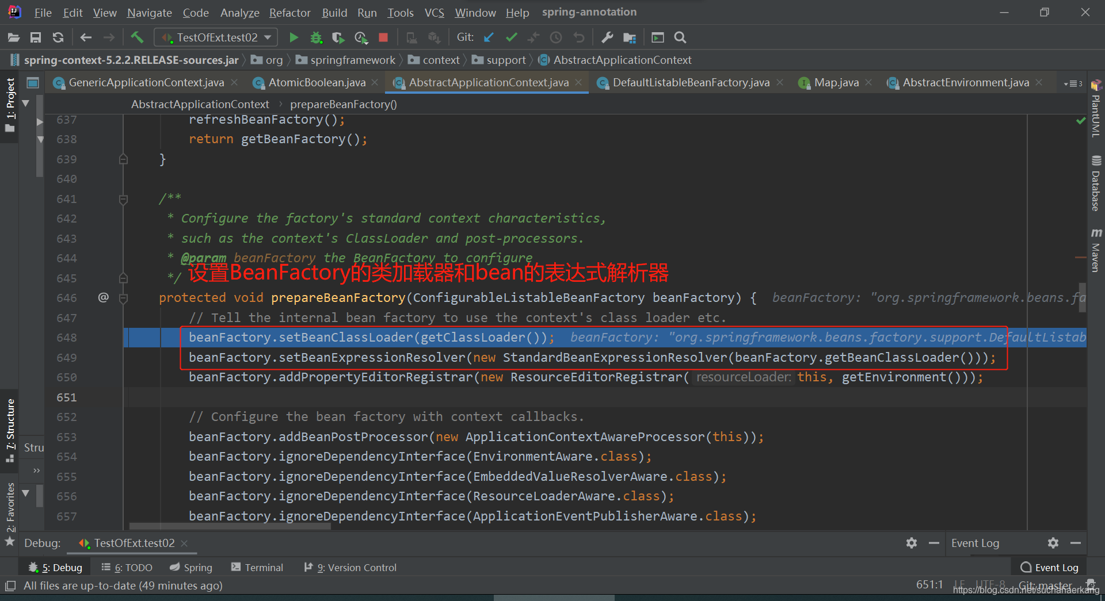
Task: Revert changes with Git undo arrow
Action: [x=579, y=38]
